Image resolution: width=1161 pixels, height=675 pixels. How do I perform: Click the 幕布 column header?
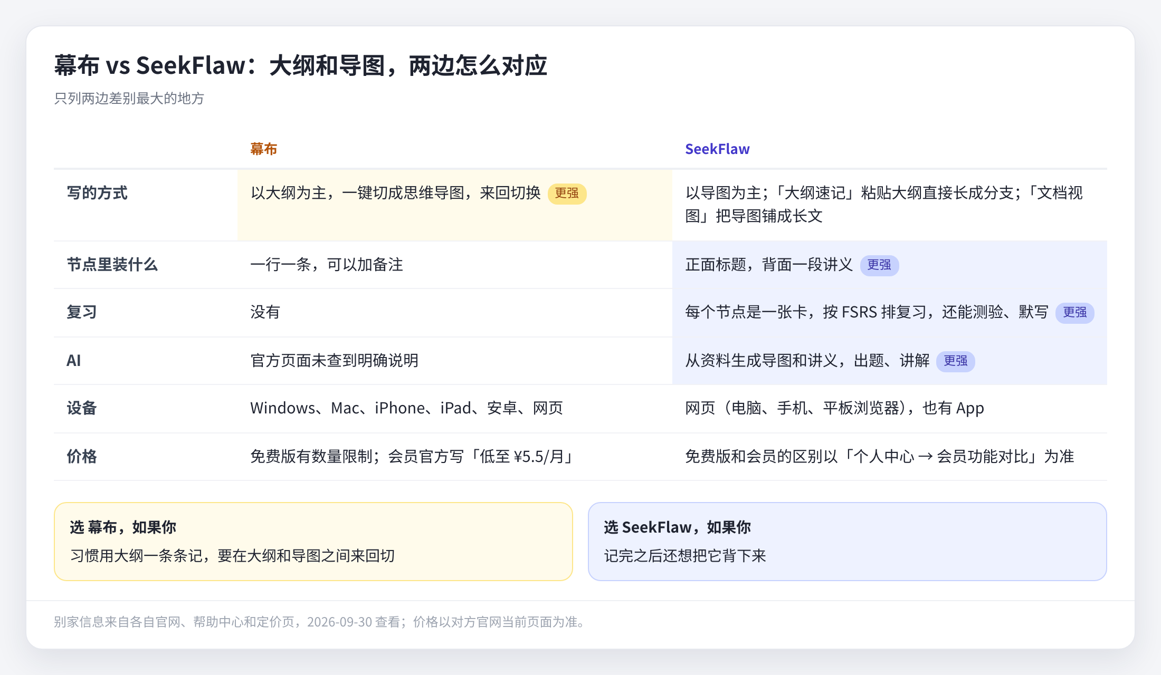pos(263,149)
